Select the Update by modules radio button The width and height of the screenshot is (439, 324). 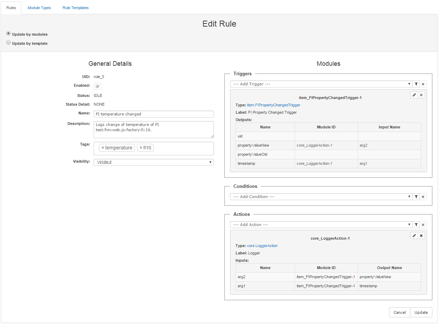pos(8,34)
